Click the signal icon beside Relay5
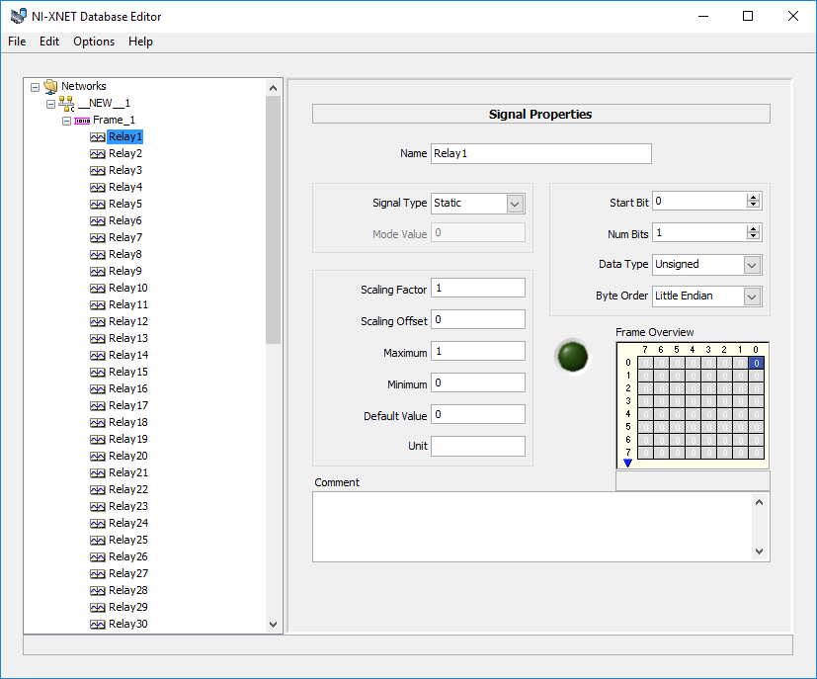817x679 pixels. 98,205
